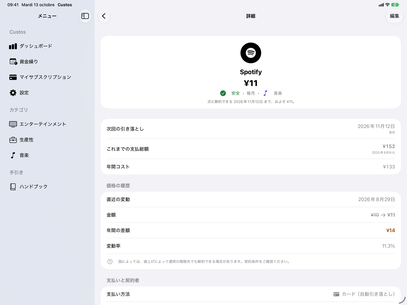Click the ¥10 → ¥11 price change value

click(383, 215)
